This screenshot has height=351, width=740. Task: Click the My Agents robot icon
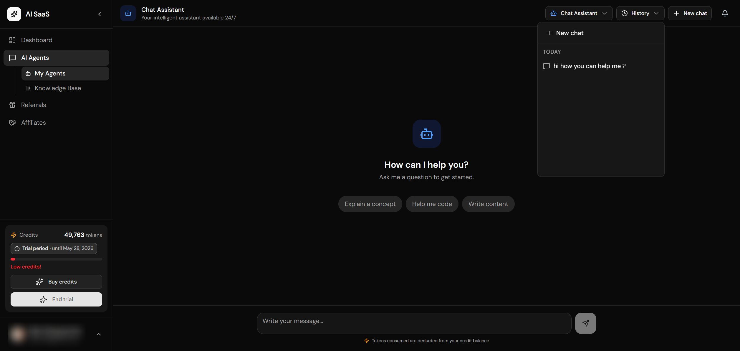tap(28, 74)
